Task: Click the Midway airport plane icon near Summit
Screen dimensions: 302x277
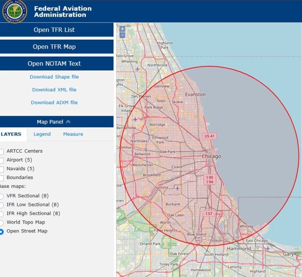Action: point(177,187)
